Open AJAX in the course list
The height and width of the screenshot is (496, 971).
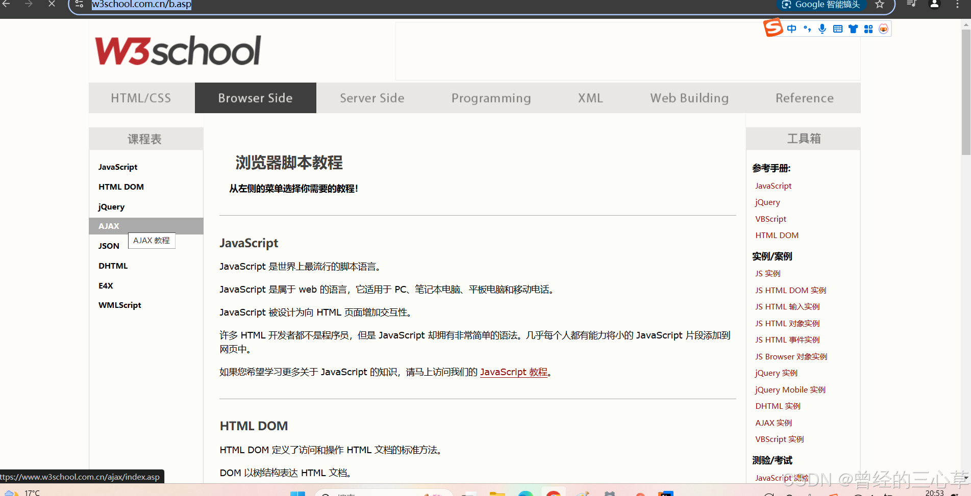click(146, 226)
